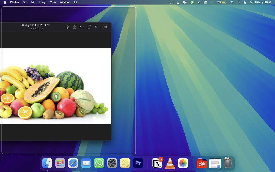Image resolution: width=275 pixels, height=172 pixels.
Task: Open Stickies notes from the Dock
Action: (x=125, y=163)
